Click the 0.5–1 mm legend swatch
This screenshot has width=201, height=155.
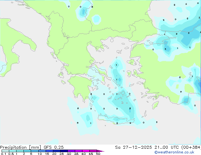point(13,151)
